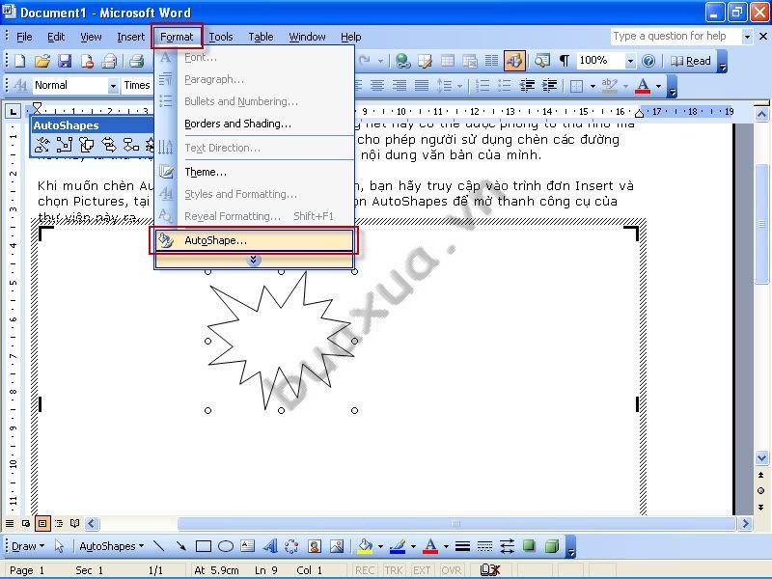Print using the printer icon
Viewport: 772px width, 579px height.
[136, 61]
